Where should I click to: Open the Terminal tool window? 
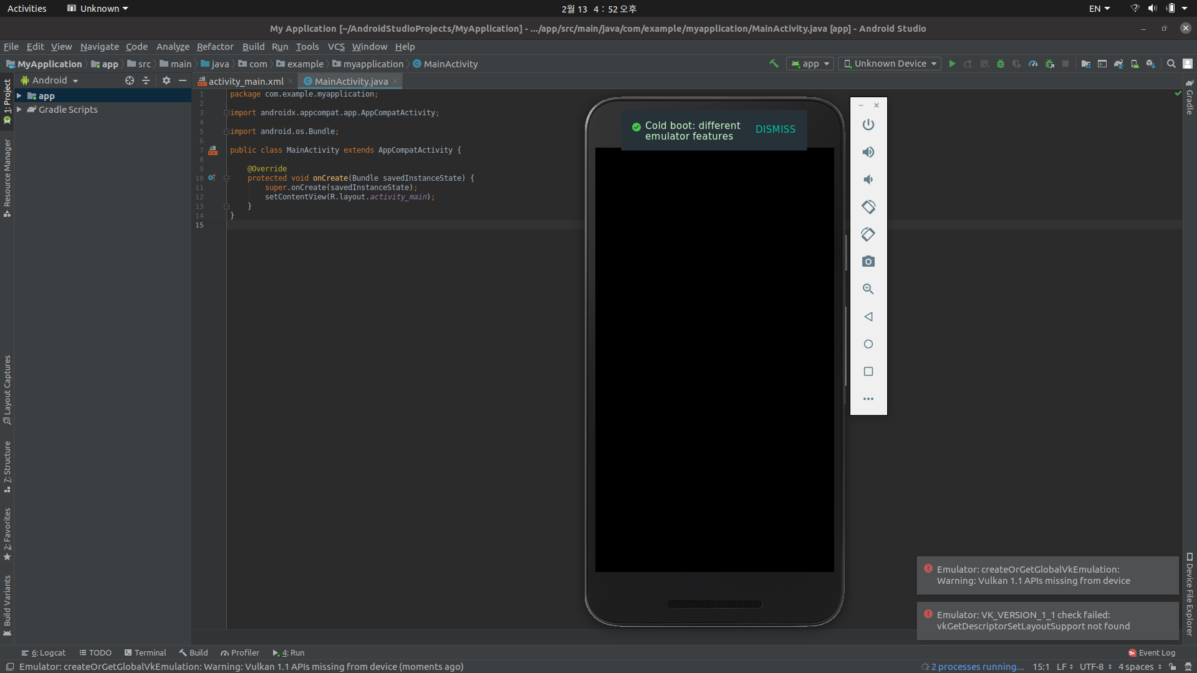[x=145, y=653]
